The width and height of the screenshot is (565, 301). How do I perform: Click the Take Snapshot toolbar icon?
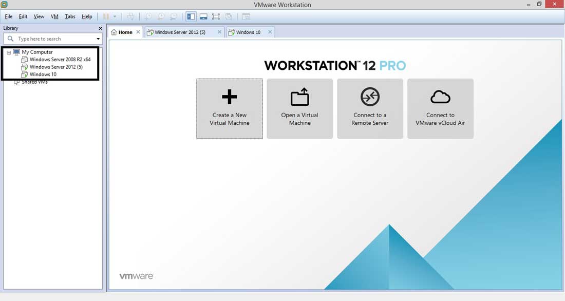(148, 16)
